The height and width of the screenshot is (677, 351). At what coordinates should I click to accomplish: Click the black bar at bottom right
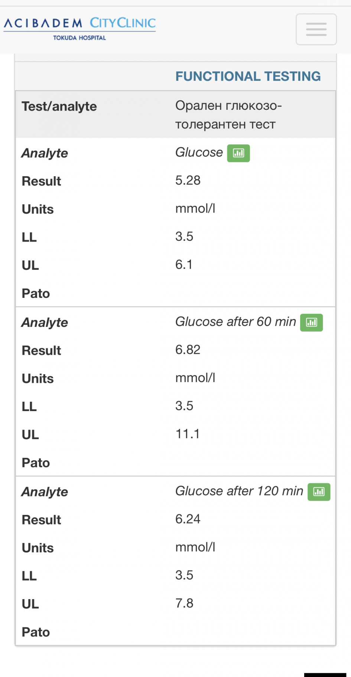coord(325,675)
